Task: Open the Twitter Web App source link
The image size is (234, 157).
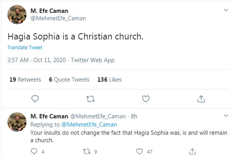Action: 93,60
